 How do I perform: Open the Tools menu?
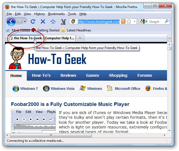click(x=72, y=14)
